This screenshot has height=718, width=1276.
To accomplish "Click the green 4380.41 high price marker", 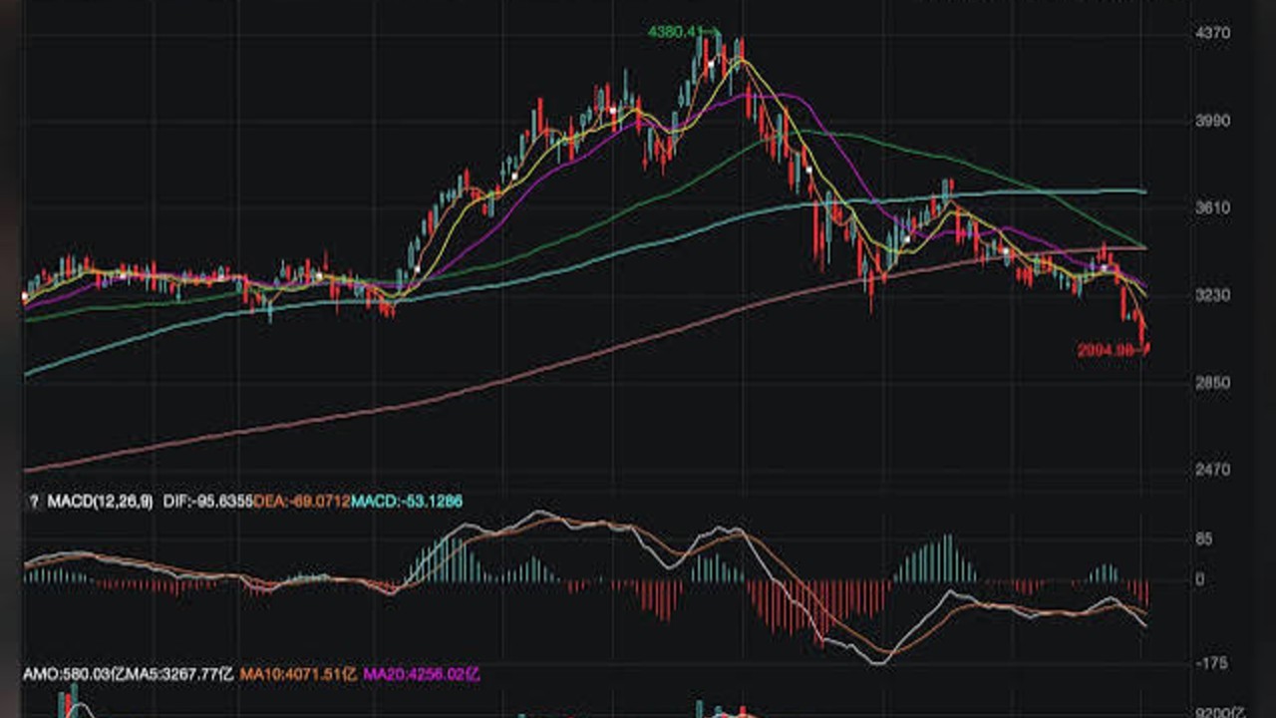I will [x=676, y=32].
